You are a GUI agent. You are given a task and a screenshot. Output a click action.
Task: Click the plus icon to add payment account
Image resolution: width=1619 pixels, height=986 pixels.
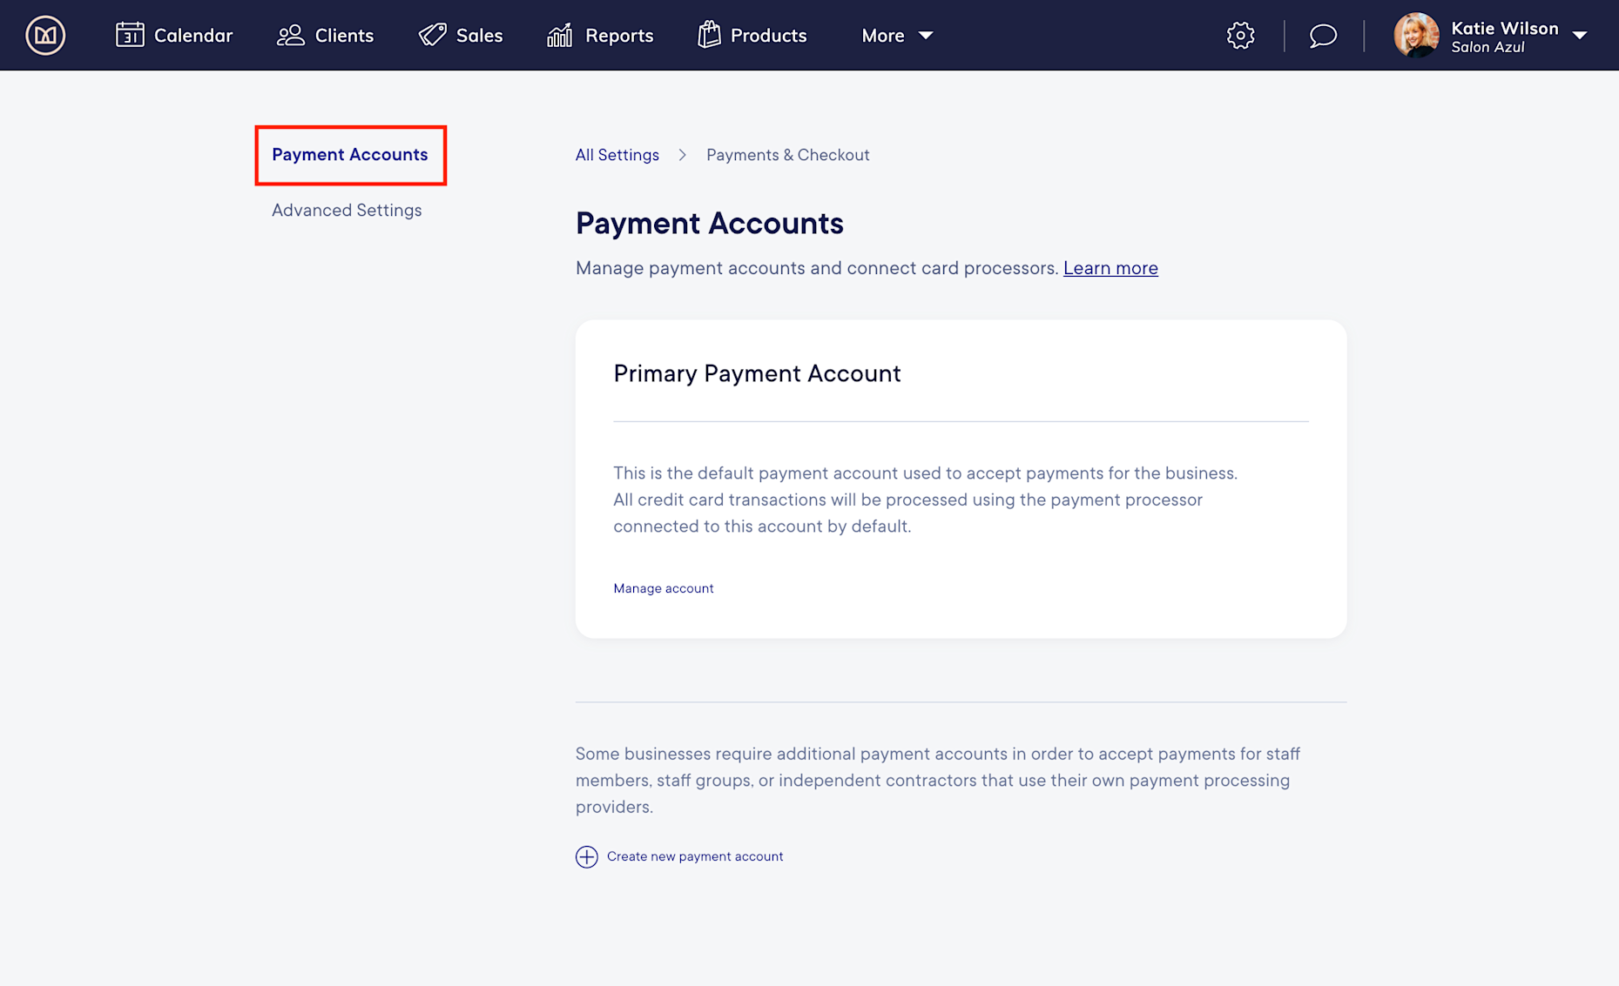(587, 856)
